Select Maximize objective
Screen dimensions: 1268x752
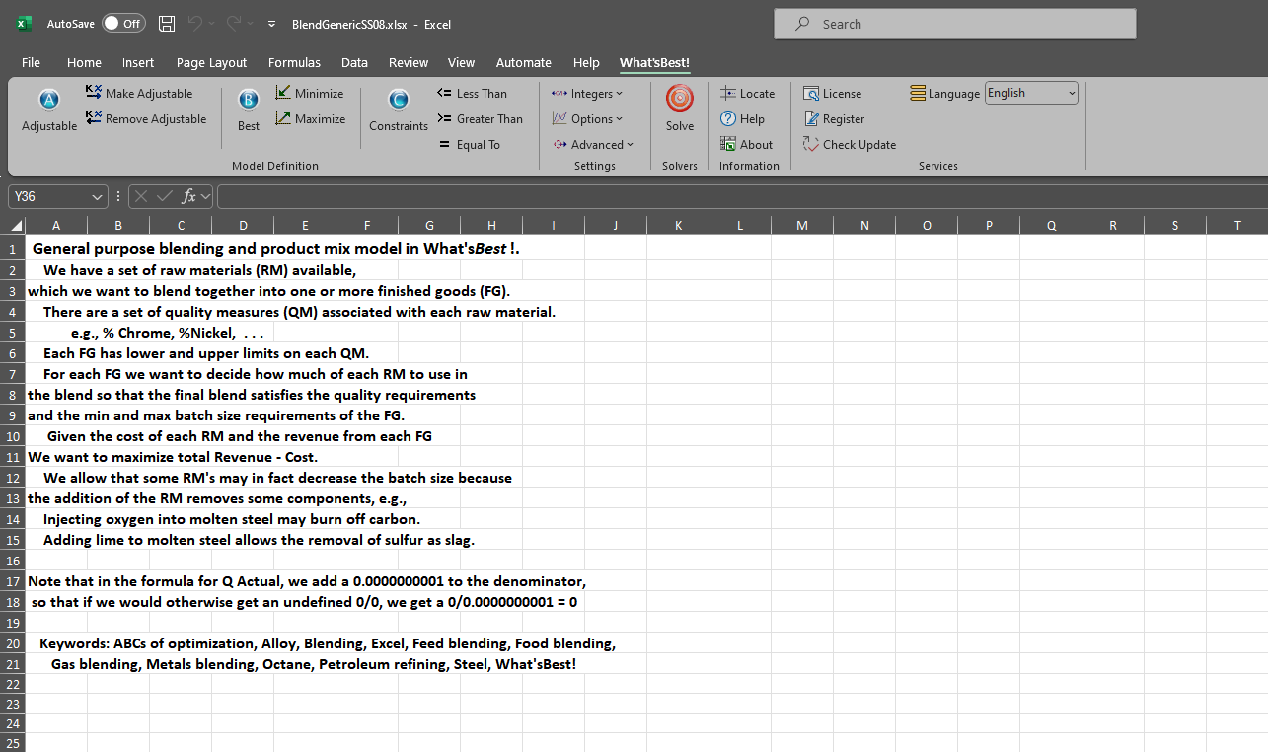click(x=311, y=118)
